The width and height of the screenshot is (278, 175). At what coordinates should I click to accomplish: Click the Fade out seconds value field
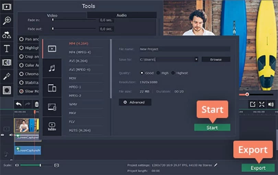(106, 29)
